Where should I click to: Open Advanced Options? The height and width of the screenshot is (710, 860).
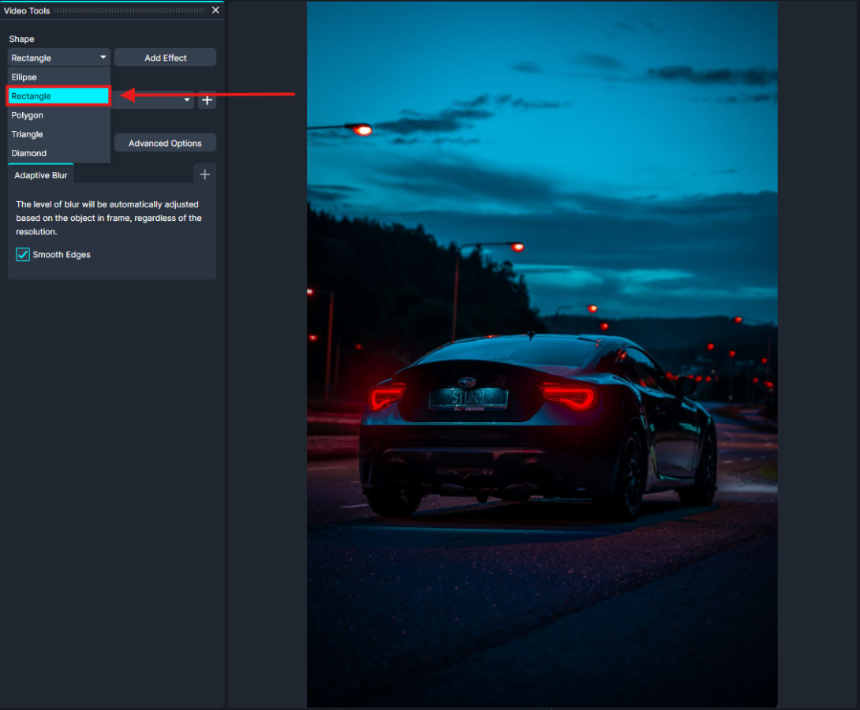coord(165,143)
